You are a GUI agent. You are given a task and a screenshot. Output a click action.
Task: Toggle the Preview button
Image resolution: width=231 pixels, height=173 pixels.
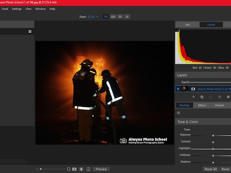(x=101, y=169)
